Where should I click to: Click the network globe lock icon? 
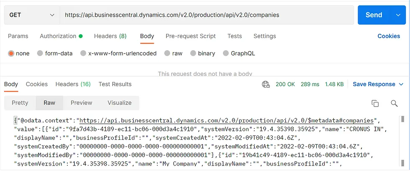pos(266,84)
